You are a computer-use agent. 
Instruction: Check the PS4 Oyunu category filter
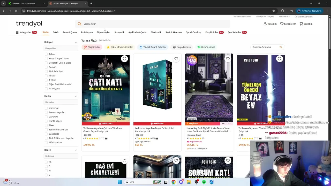click(x=46, y=89)
